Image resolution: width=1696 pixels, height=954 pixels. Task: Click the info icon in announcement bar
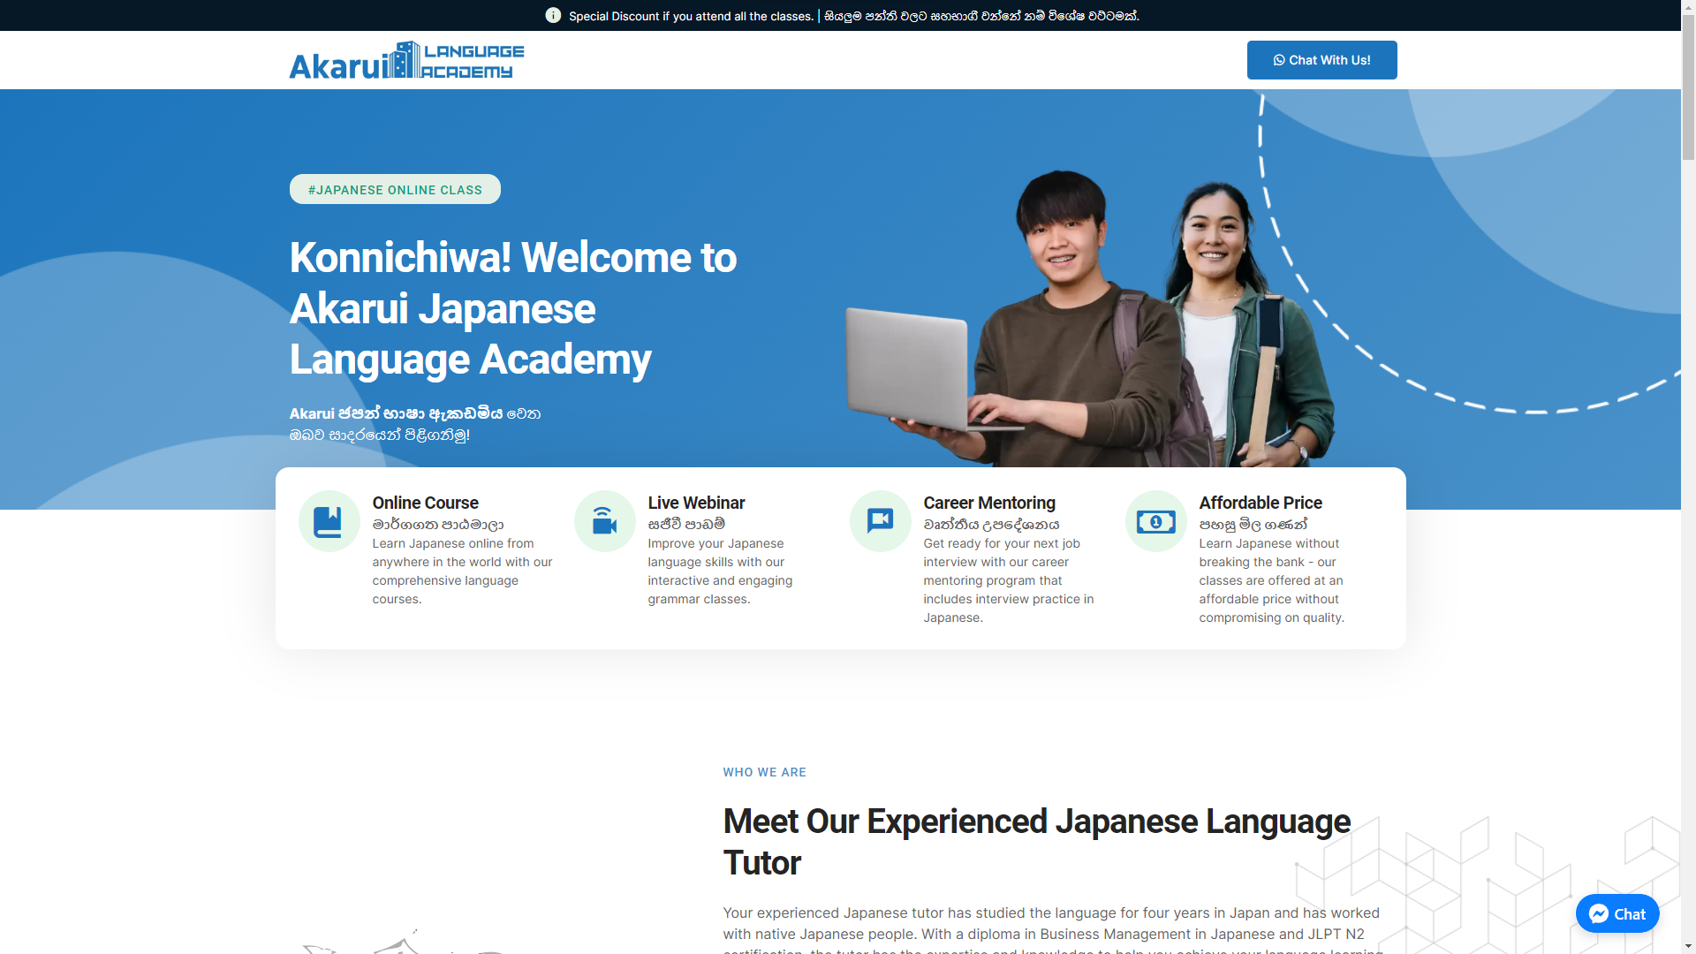point(553,15)
